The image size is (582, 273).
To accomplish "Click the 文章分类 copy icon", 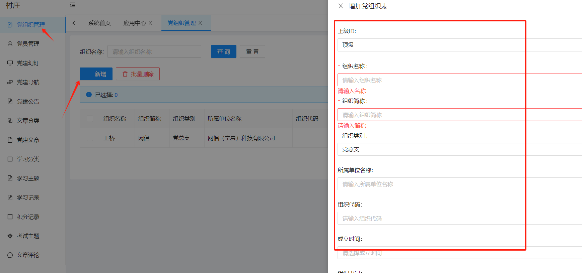I will click(10, 121).
